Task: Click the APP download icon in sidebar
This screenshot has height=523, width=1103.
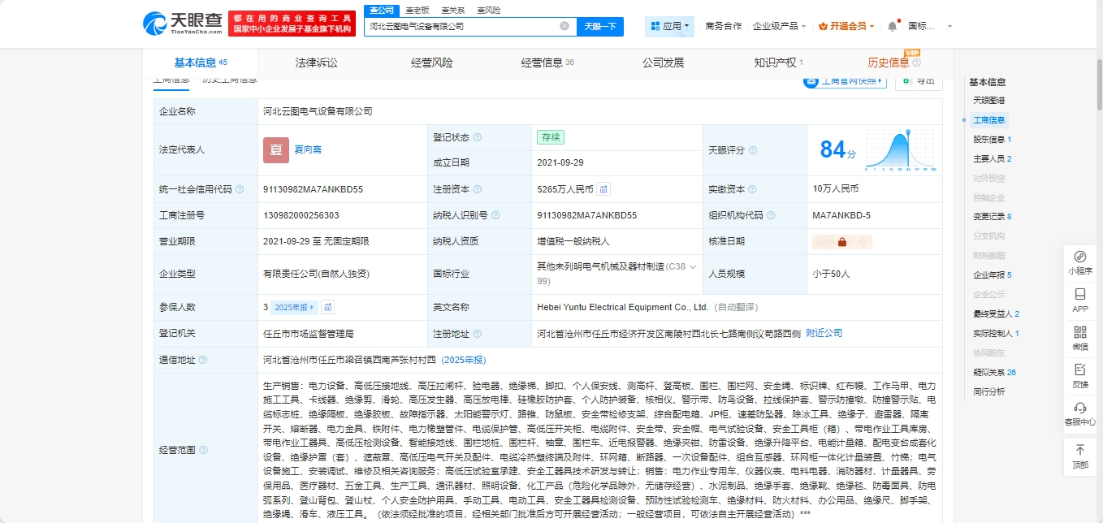Action: tap(1080, 300)
